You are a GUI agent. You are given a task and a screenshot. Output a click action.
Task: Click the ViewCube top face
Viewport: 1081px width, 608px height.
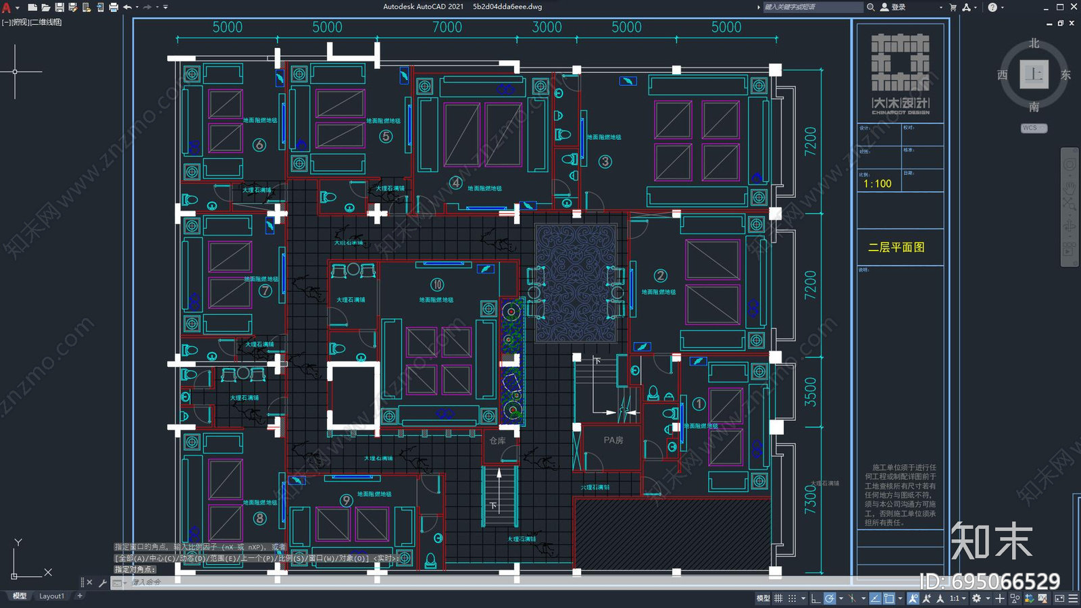point(1034,74)
